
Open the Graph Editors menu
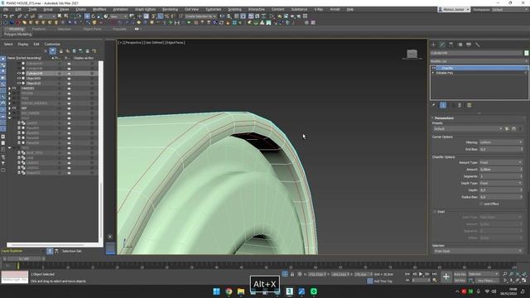(146, 9)
